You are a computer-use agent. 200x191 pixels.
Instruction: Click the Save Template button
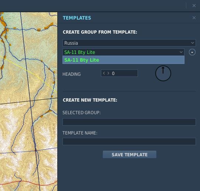pyautogui.click(x=129, y=154)
